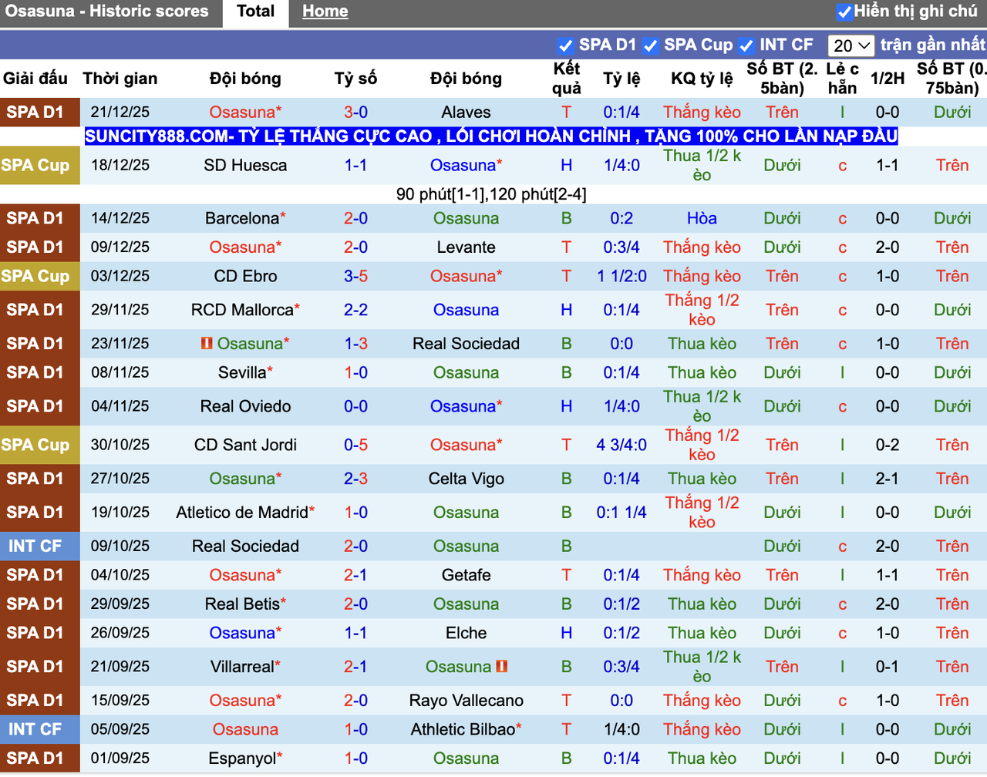Select Getafe team name
This screenshot has height=777, width=987.
[466, 575]
